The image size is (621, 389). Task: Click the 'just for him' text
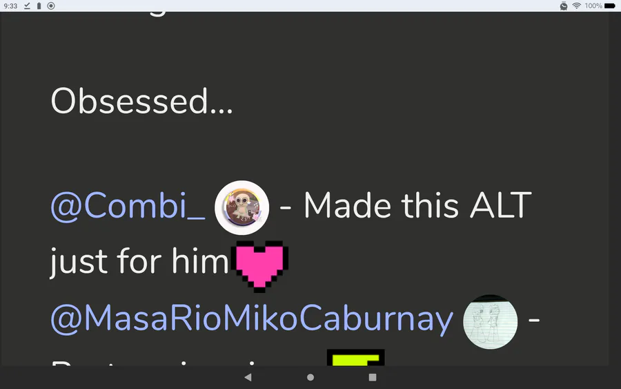click(139, 261)
